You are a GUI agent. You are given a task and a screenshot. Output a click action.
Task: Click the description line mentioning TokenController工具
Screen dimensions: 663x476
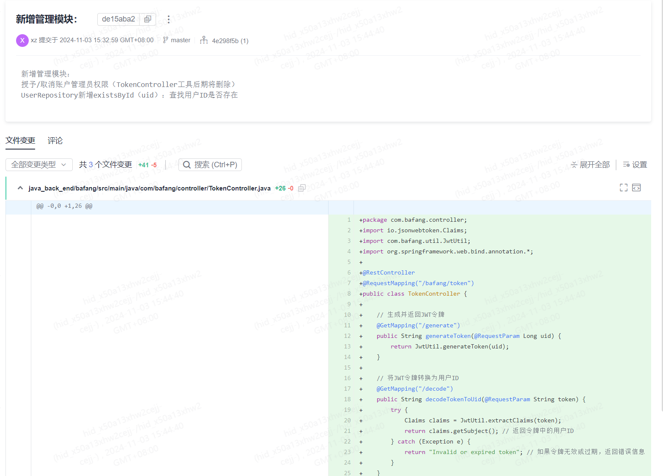coord(129,84)
